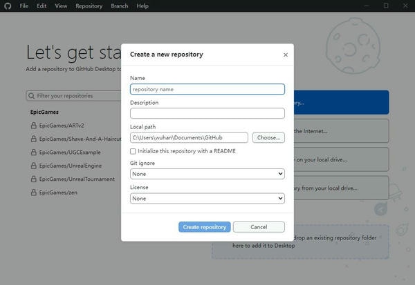Image resolution: width=415 pixels, height=285 pixels.
Task: Enable Initialize this repository with a README
Action: tap(133, 151)
